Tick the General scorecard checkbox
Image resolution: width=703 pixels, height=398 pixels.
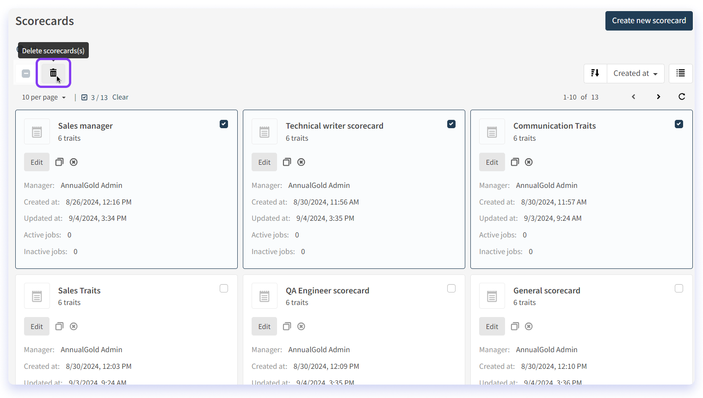click(x=679, y=288)
